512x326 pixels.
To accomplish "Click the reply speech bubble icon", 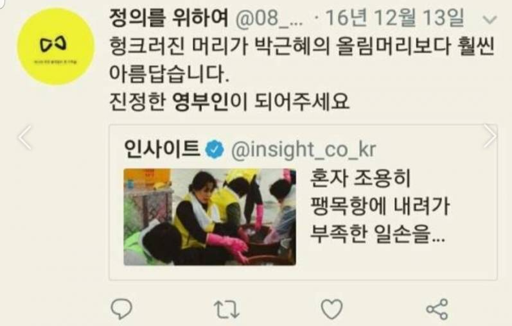I will click(x=121, y=309).
